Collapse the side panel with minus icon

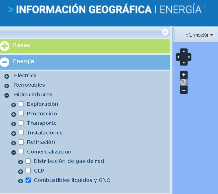click(165, 32)
